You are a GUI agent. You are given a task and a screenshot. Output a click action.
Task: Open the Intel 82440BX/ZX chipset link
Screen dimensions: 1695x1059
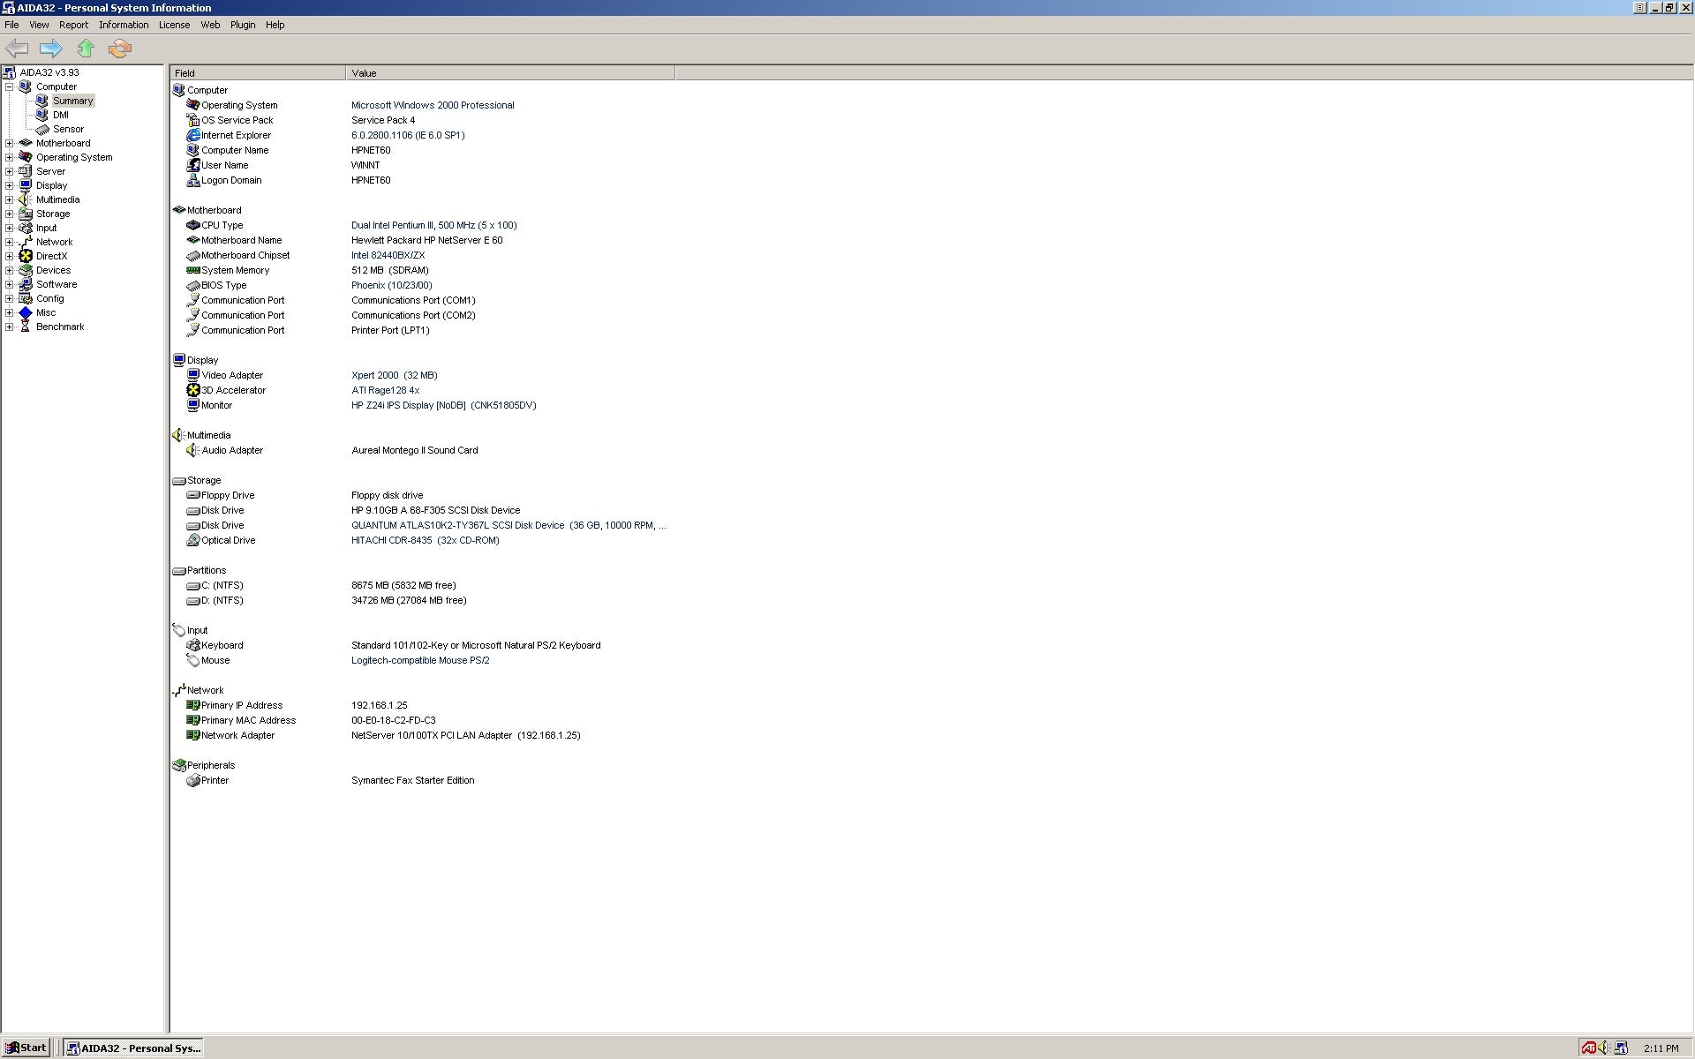(x=388, y=255)
